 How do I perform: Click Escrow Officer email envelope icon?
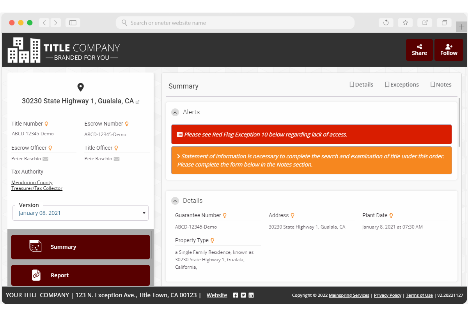coord(46,159)
